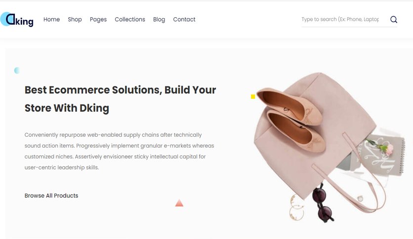This screenshot has width=413, height=239.
Task: Open the Contact page
Action: [184, 19]
